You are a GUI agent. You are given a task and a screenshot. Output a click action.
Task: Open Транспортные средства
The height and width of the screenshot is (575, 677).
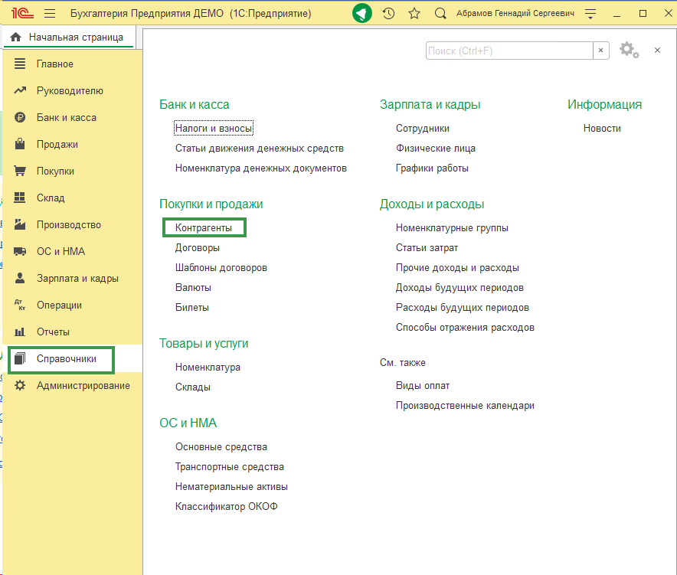point(230,466)
